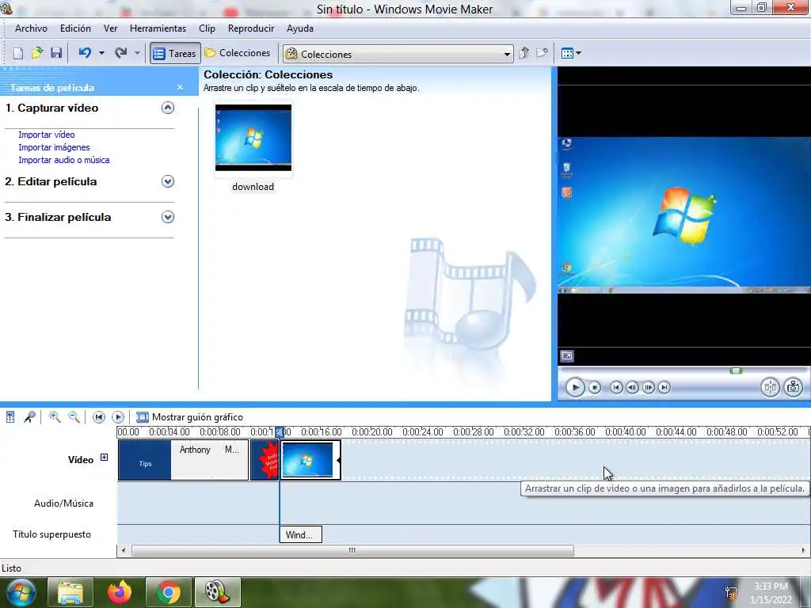This screenshot has width=811, height=608.
Task: Click the narrate timeline microphone icon
Action: click(29, 416)
